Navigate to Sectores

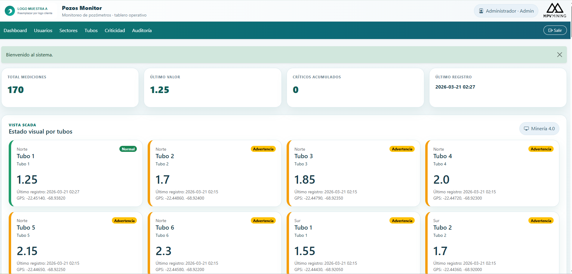pos(68,30)
